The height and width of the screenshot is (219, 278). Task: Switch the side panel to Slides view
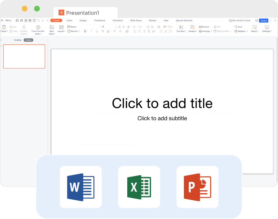[x=28, y=40]
